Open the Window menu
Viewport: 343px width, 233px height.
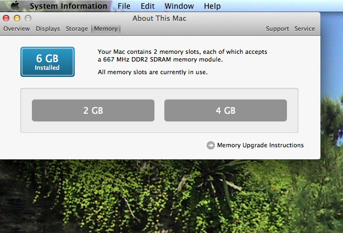coord(179,6)
